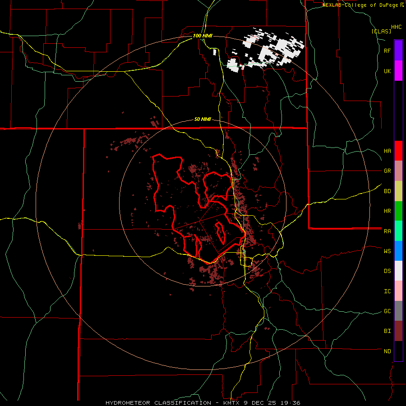The height and width of the screenshot is (406, 406).
Task: Click the 'BI' legend label
Action: [x=388, y=331]
